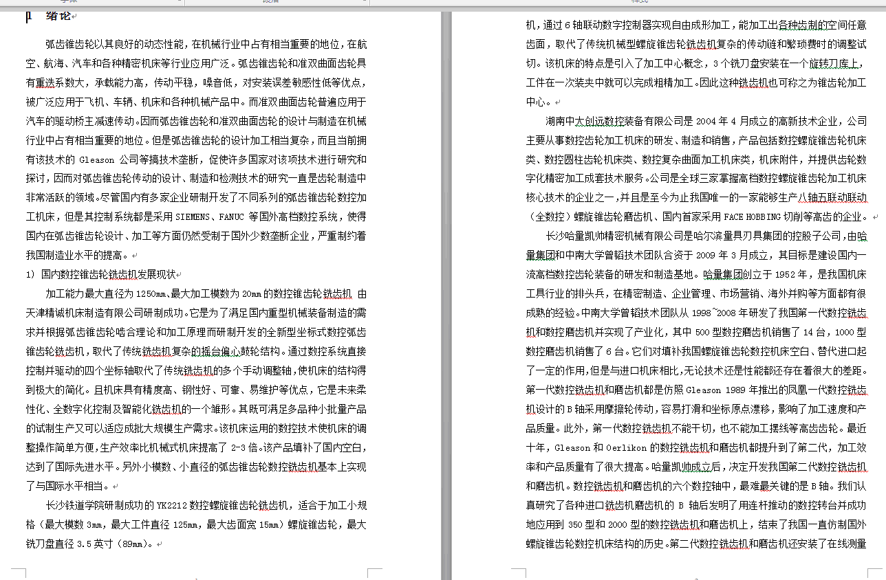Click the text "八轴五联动" on the right page
The width and height of the screenshot is (886, 580).
coord(821,198)
